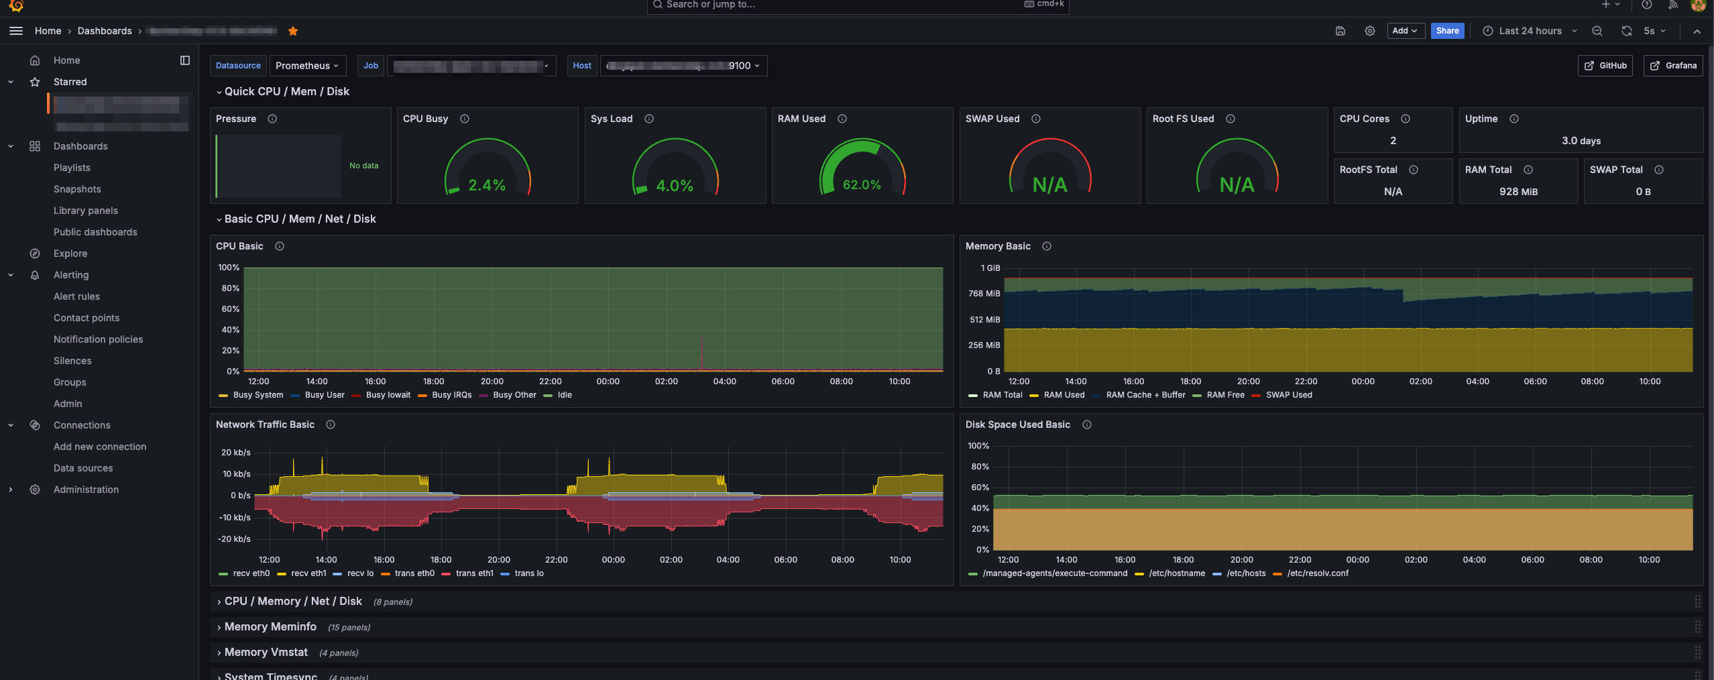Open the Host variable dropdown ending 9100
The height and width of the screenshot is (680, 1714).
(683, 66)
